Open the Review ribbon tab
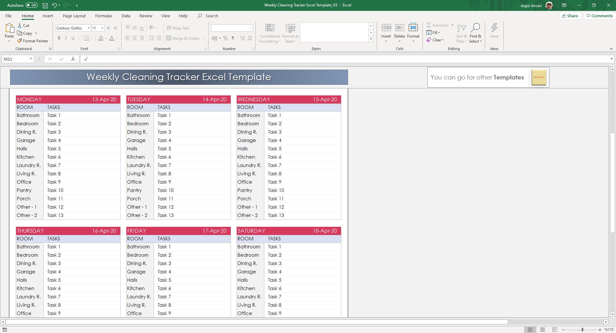This screenshot has width=616, height=333. pyautogui.click(x=146, y=16)
